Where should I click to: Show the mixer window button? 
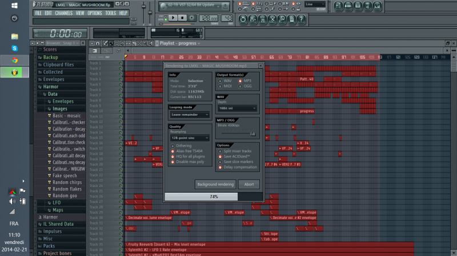pyautogui.click(x=377, y=6)
